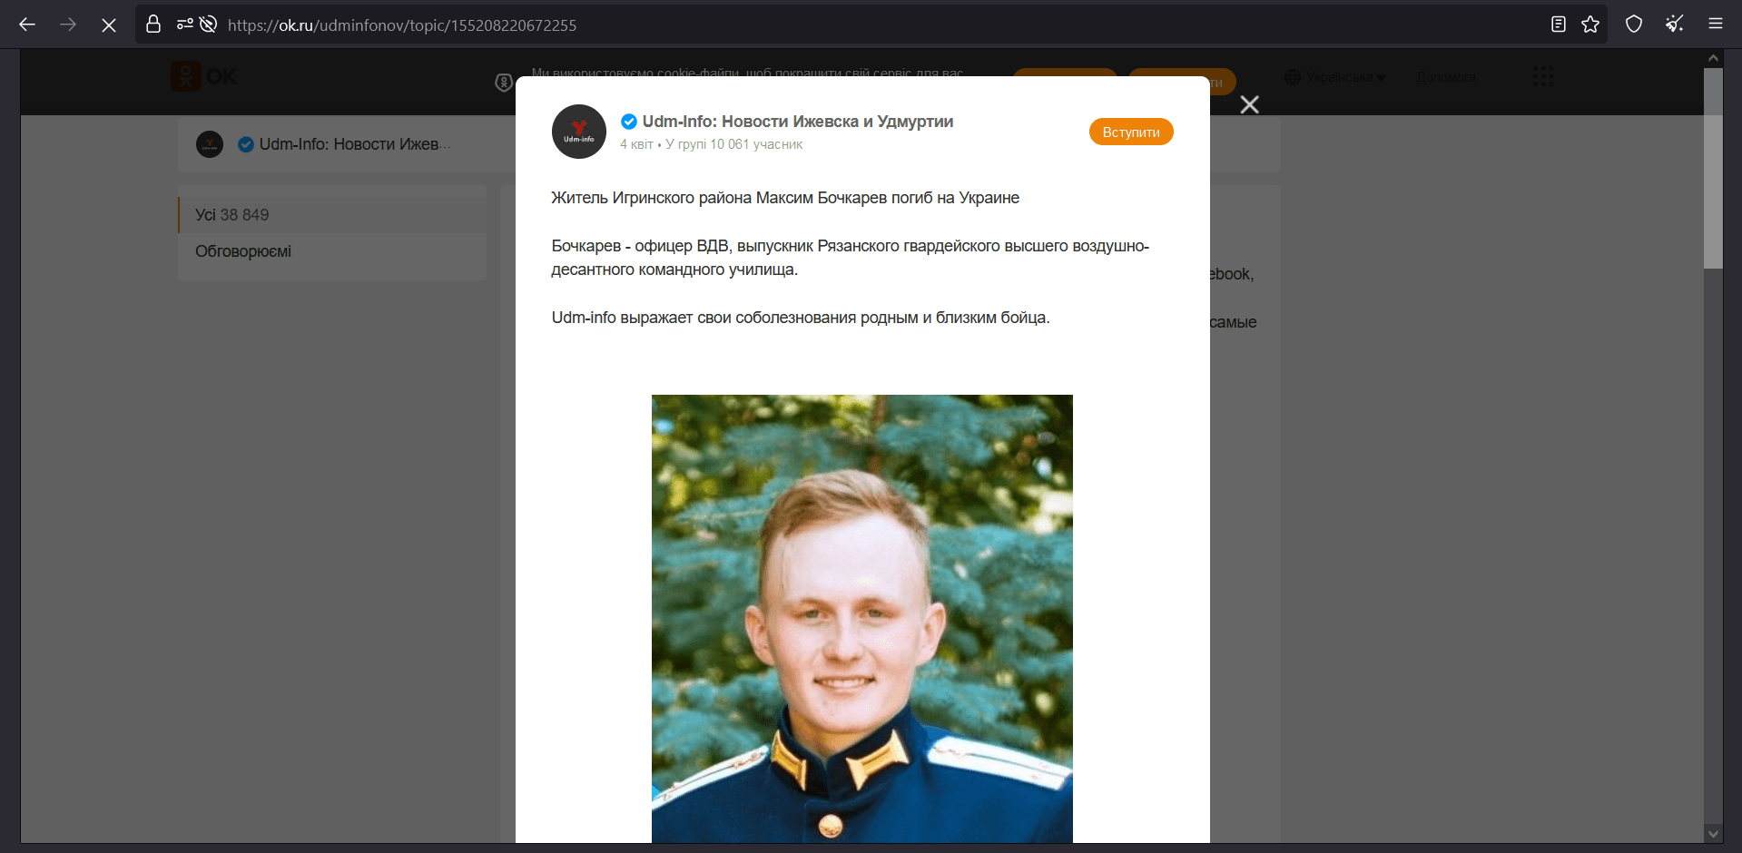
Task: Click the browser back arrow
Action: (27, 25)
